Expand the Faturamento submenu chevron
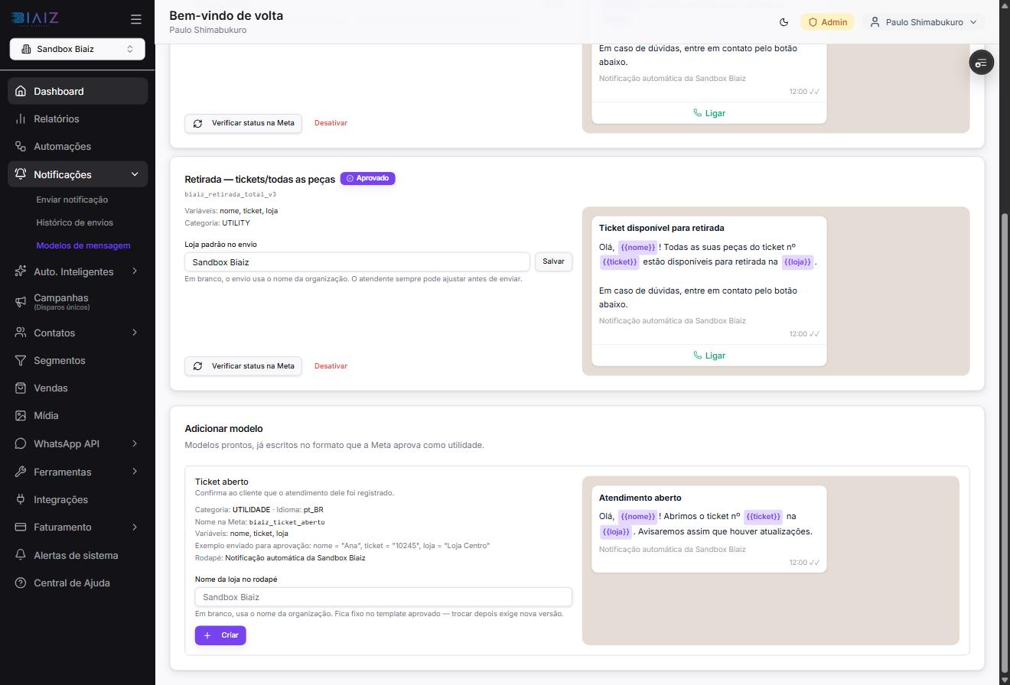Screen dimensions: 1010x685 pos(135,527)
